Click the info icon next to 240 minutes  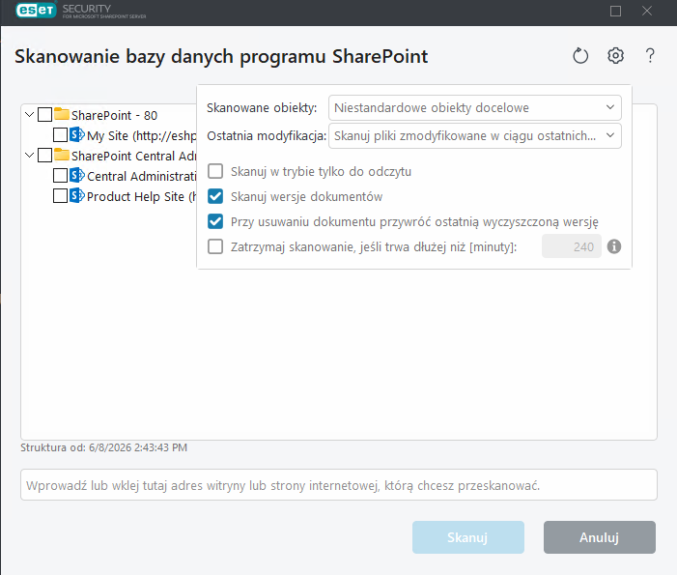click(x=614, y=246)
